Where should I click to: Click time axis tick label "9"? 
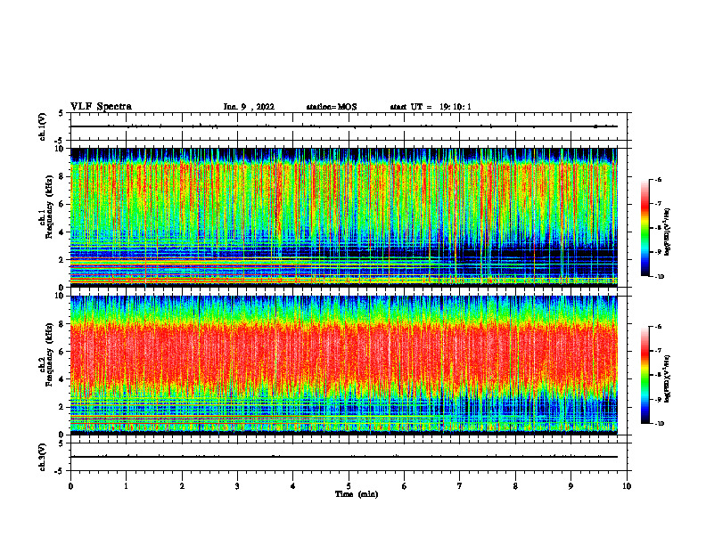(x=571, y=486)
